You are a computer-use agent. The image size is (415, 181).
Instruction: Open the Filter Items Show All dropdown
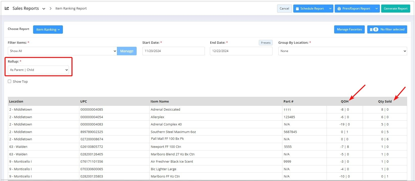click(62, 51)
